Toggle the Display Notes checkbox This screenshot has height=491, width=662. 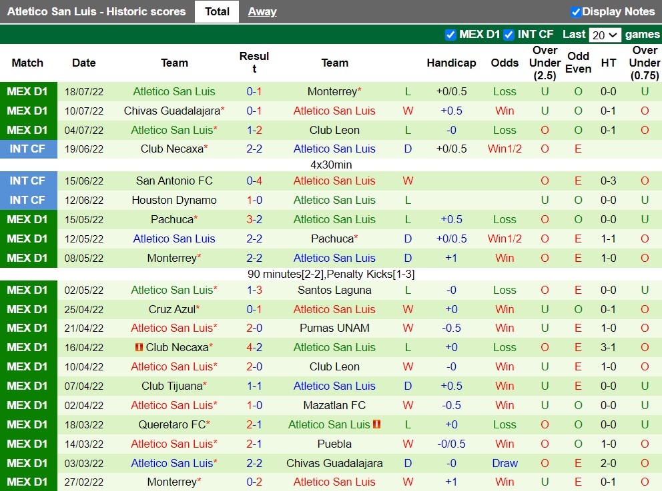coord(575,12)
